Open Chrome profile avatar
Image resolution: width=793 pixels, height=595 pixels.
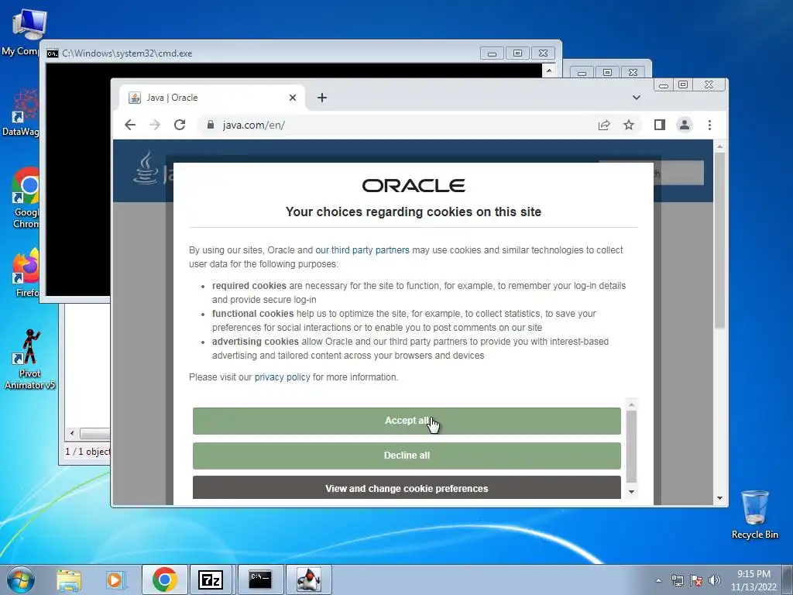click(685, 125)
